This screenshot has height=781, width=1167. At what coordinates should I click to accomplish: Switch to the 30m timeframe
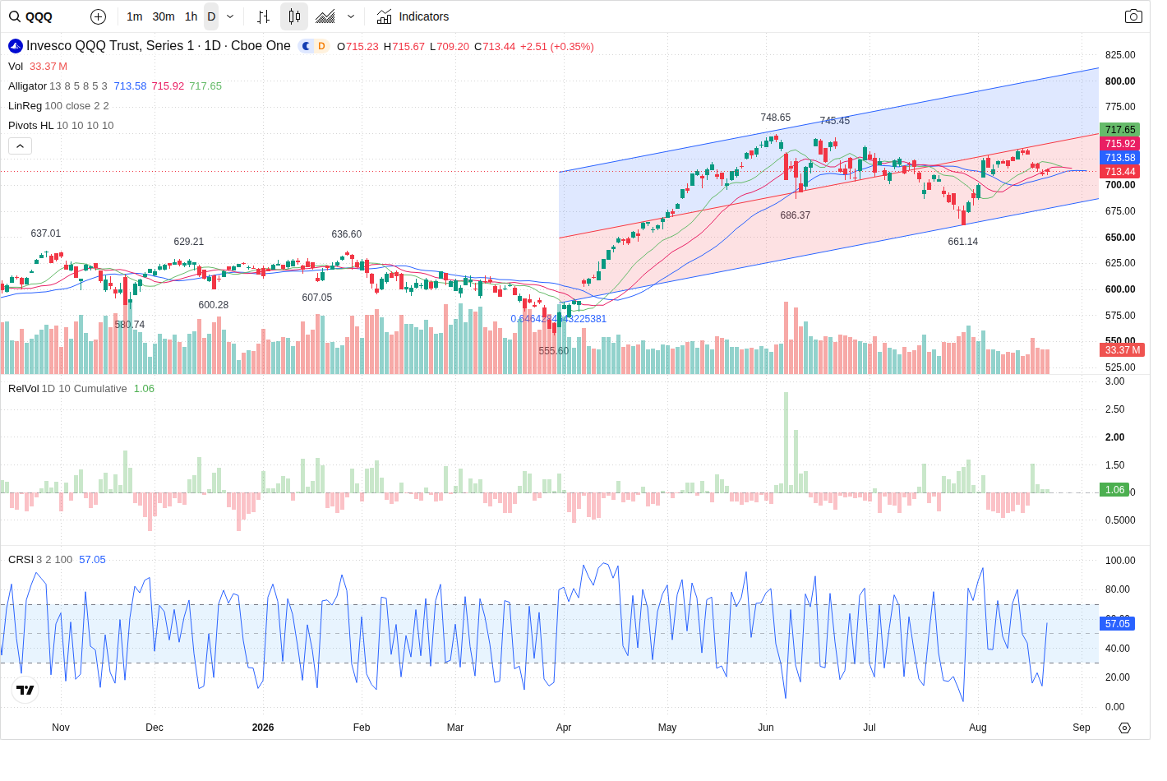pos(164,16)
